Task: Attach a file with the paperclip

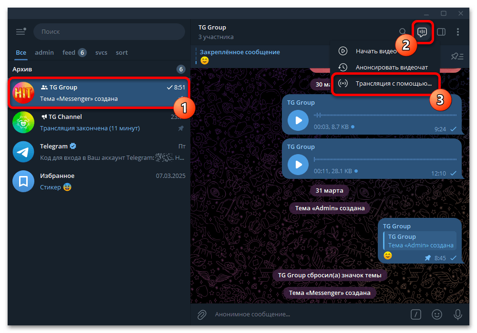Action: 202,314
